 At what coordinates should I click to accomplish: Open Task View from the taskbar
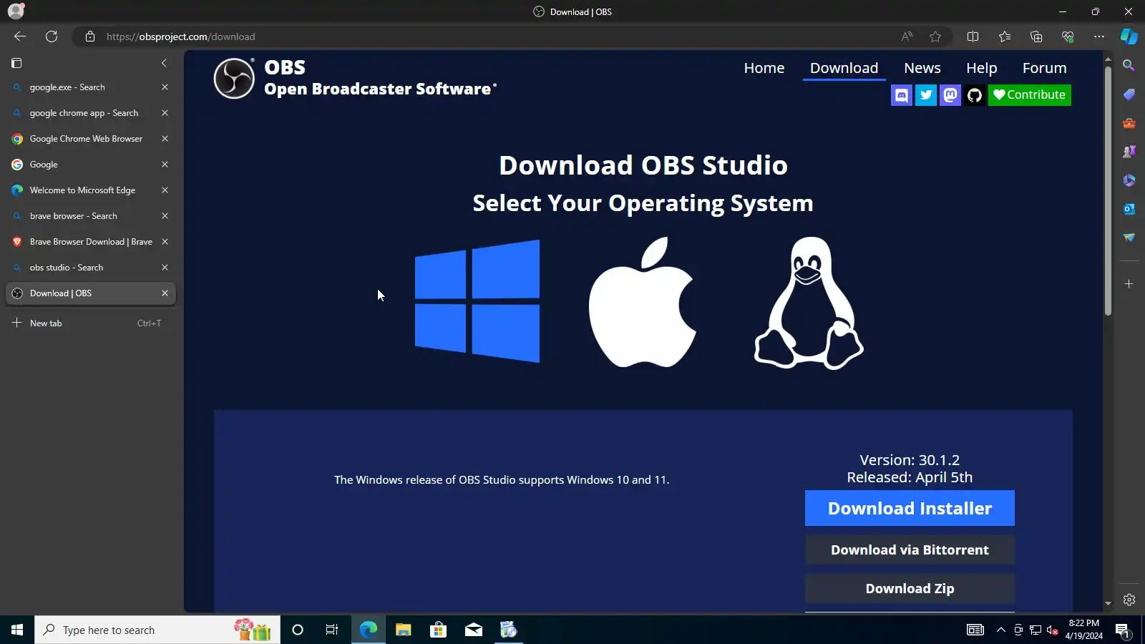pos(332,630)
